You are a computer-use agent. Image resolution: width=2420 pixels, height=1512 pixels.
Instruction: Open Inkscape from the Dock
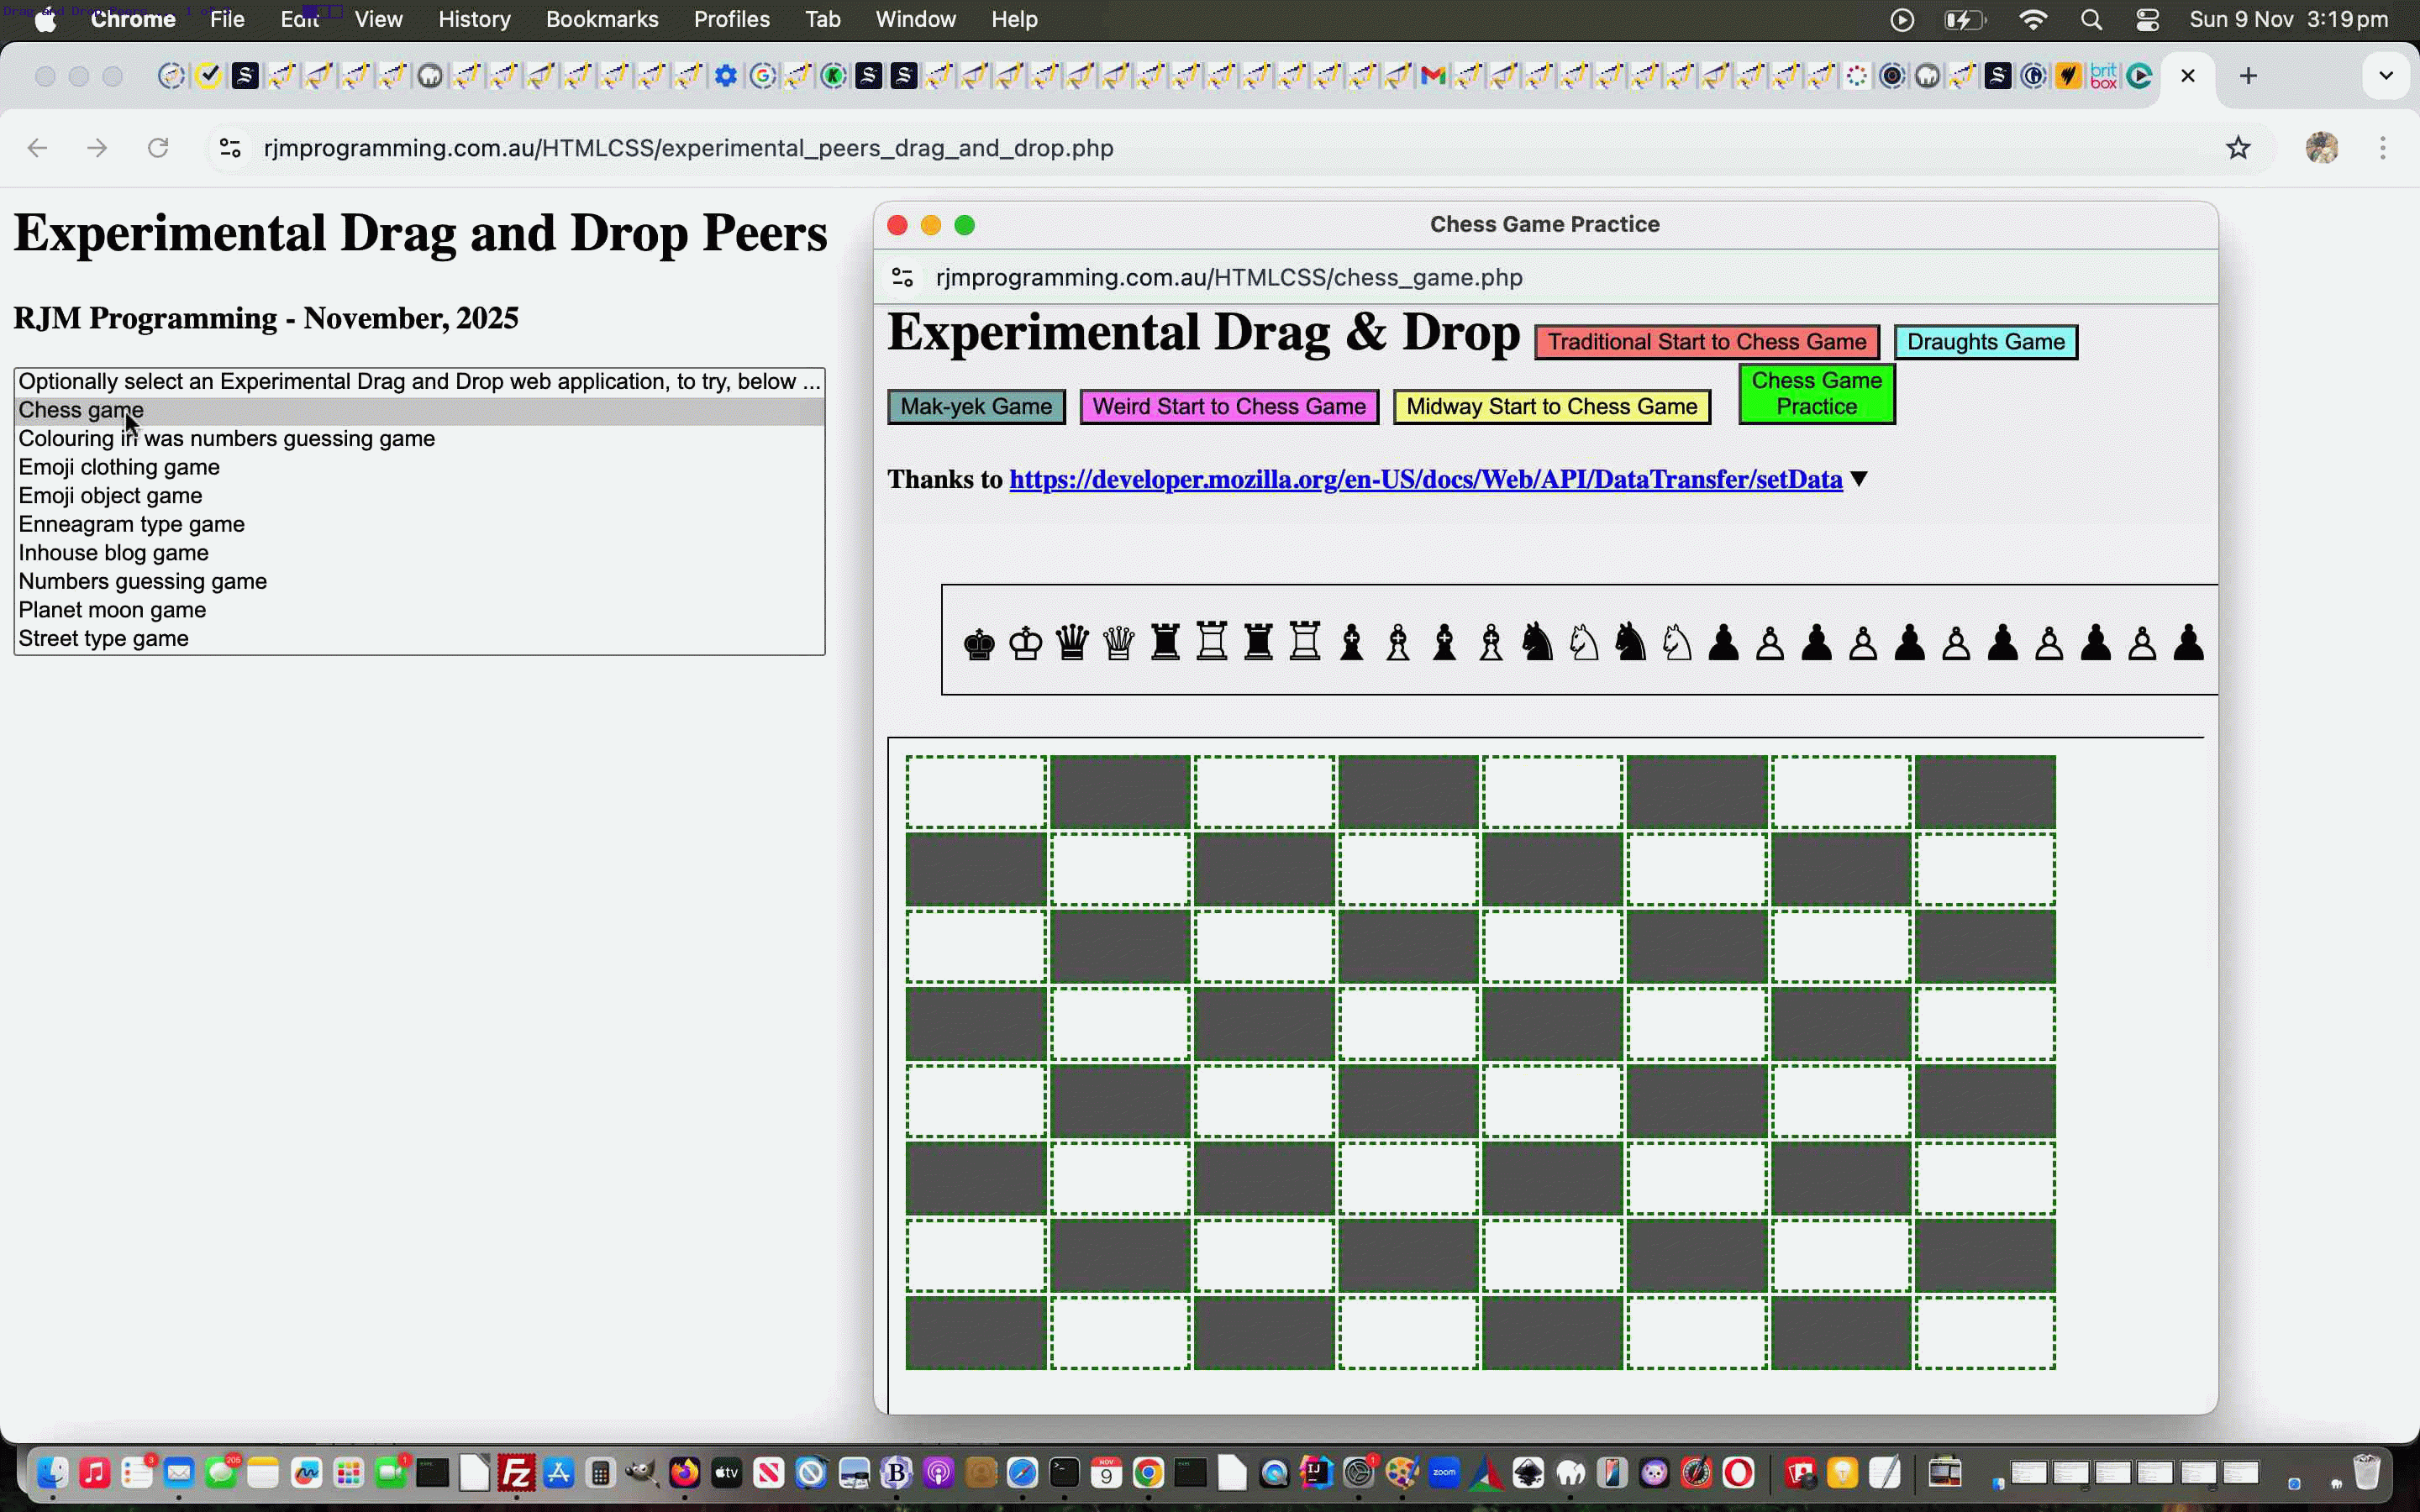pos(1528,1472)
